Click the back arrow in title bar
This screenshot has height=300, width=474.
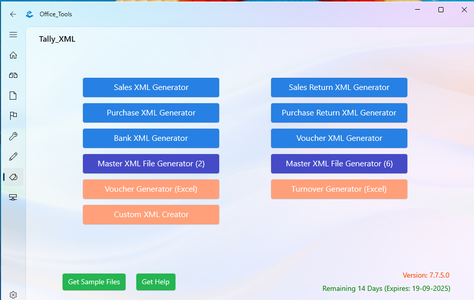[x=13, y=14]
